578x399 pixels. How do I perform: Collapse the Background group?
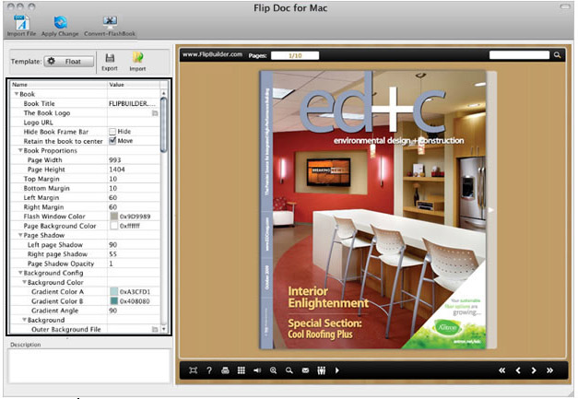coord(25,320)
